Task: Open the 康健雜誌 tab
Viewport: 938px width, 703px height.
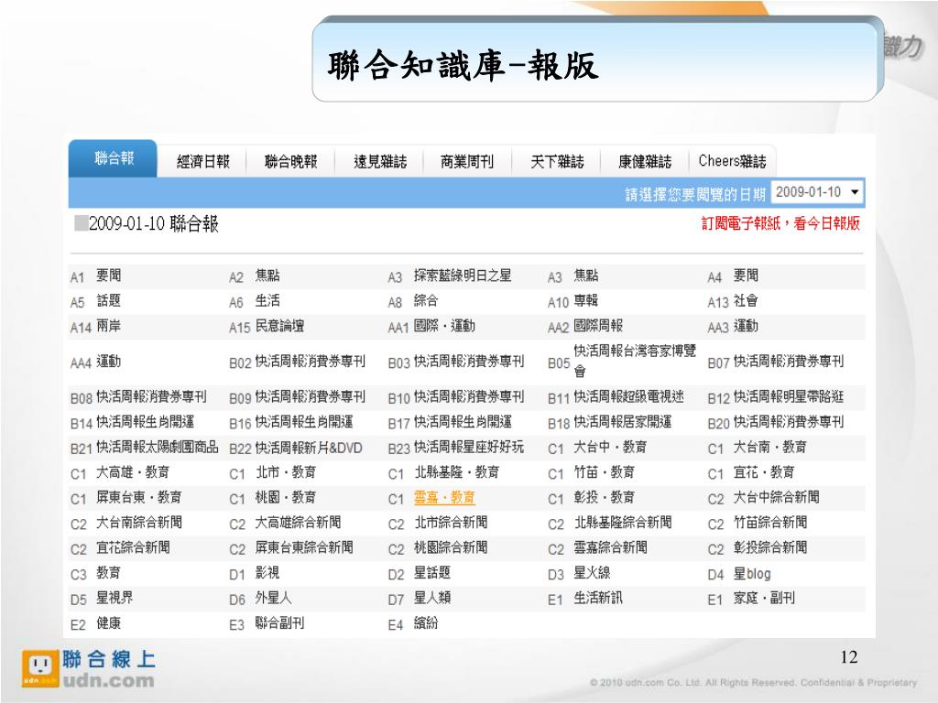Action: coord(645,161)
